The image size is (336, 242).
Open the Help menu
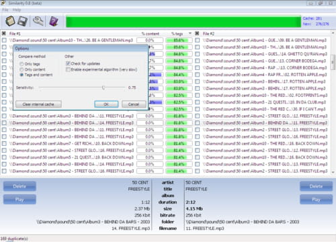click(17, 10)
